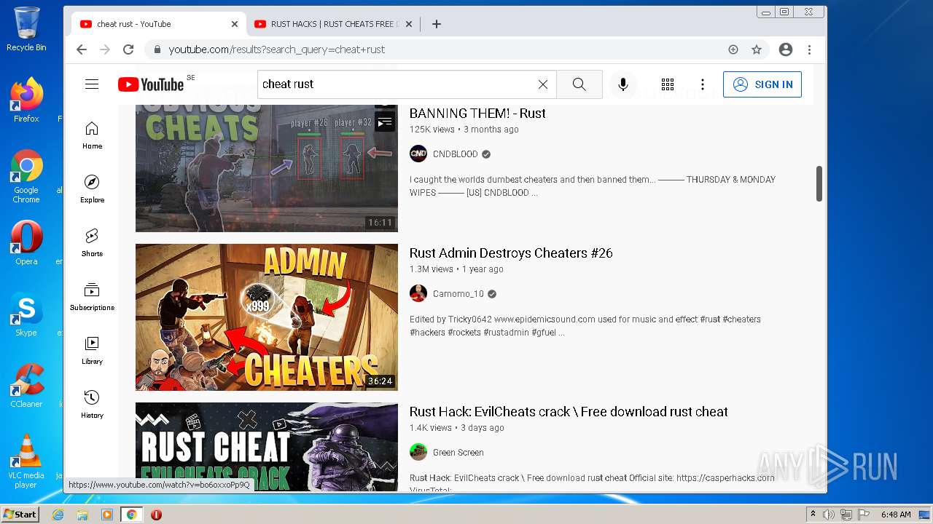Click the Opera taskbar icon
Viewport: 933px width, 524px height.
coord(156,515)
